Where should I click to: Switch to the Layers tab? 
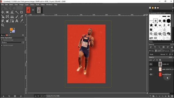(x=158, y=51)
